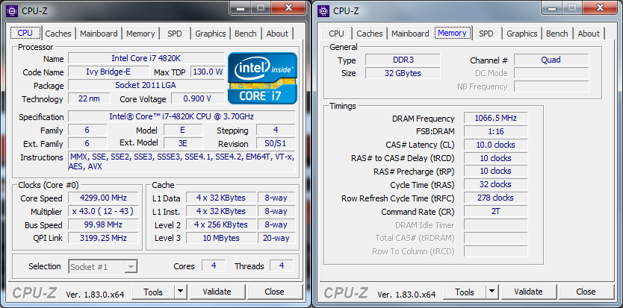Open Bench tab in right window

pos(557,34)
